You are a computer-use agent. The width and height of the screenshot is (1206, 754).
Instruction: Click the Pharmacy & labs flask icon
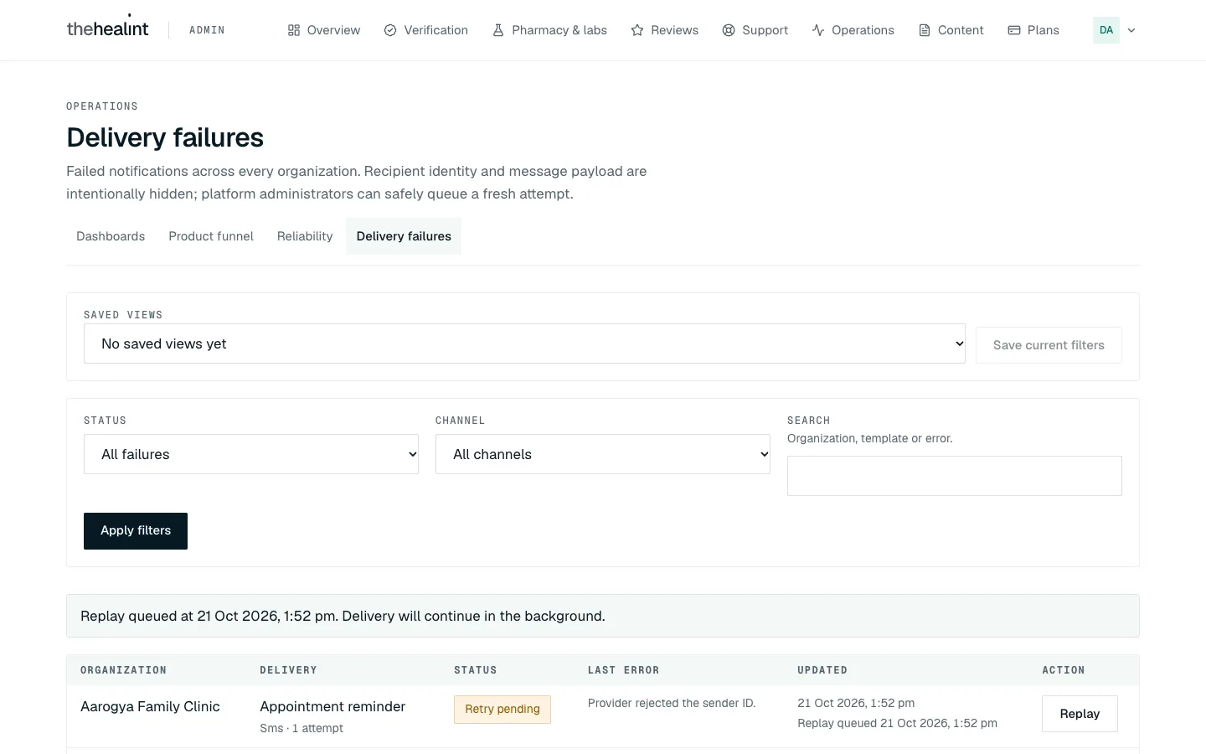coord(498,30)
